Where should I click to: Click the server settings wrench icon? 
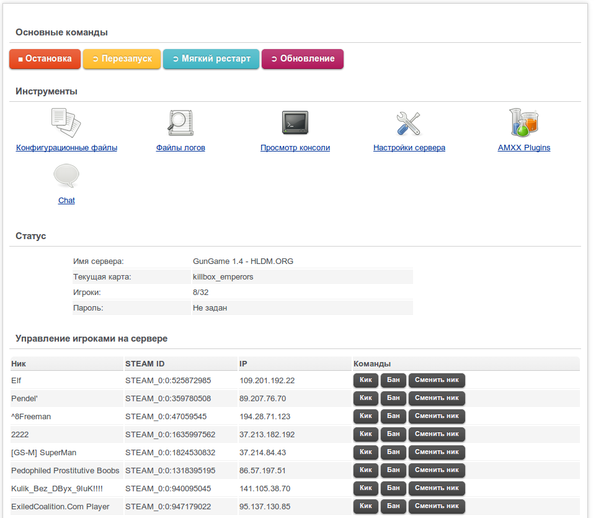pos(409,123)
